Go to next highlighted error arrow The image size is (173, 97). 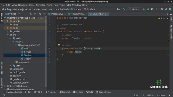coord(168,18)
